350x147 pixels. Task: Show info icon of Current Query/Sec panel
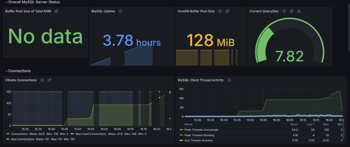click(x=284, y=11)
